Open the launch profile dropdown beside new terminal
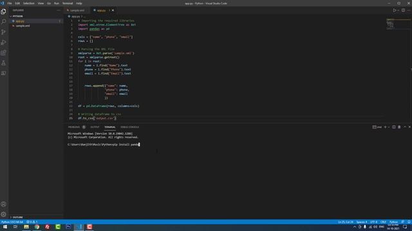 point(389,127)
